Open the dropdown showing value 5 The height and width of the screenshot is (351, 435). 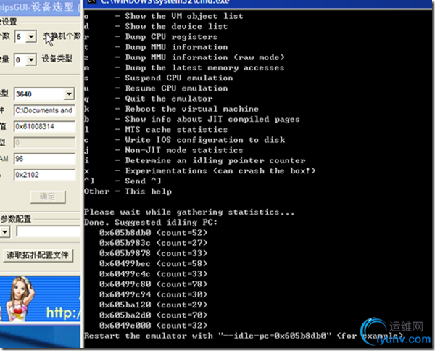31,37
